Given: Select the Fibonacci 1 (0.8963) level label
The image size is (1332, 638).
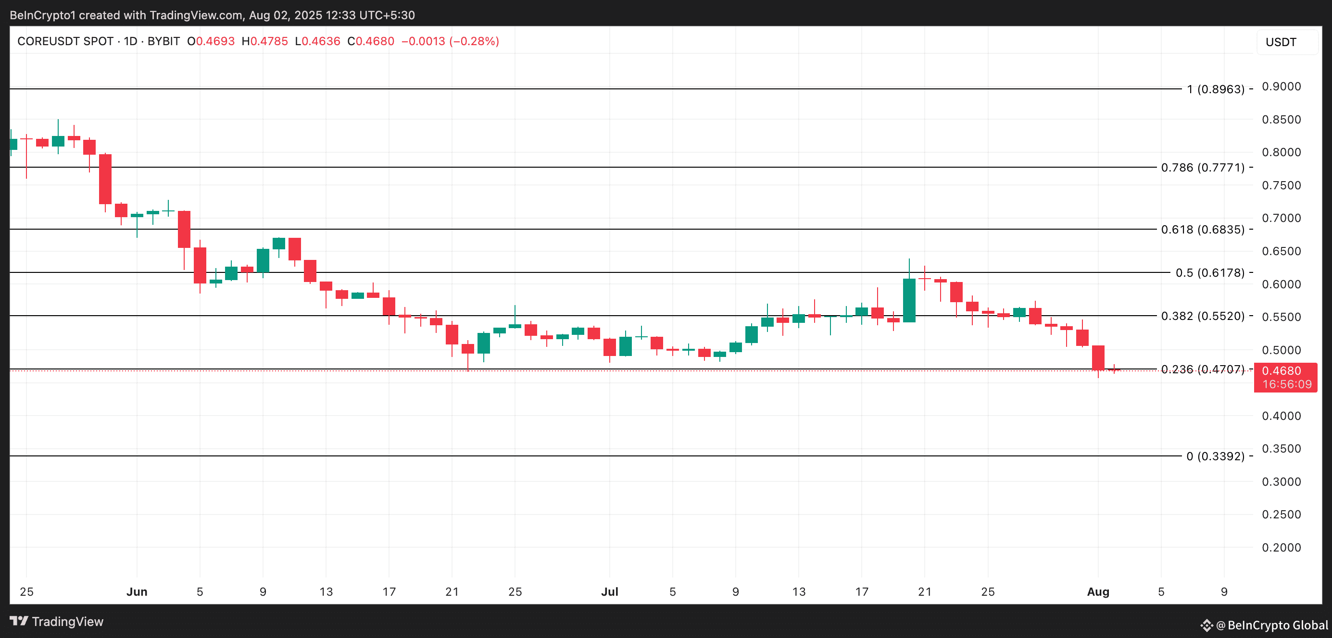Looking at the screenshot, I should click(x=1216, y=89).
